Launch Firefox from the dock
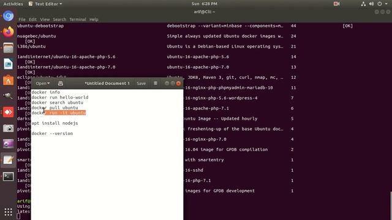This screenshot has height=220, width=392. pos(8,32)
